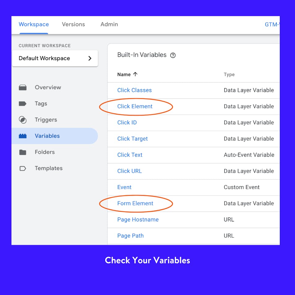Click the Variables brick icon
Screen dimensions: 295x295
coord(23,136)
